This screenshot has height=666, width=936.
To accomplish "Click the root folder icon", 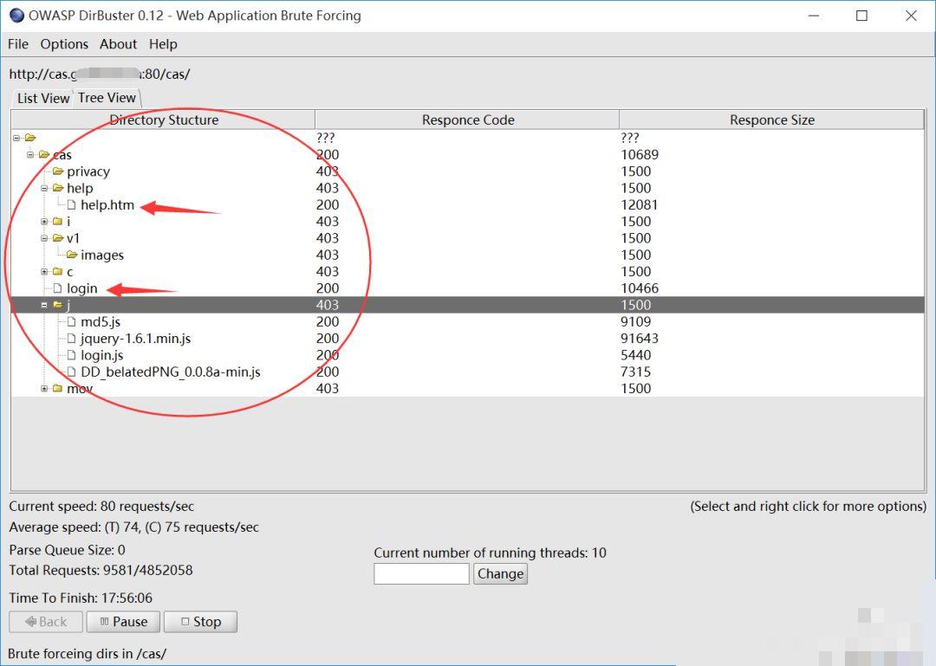I will (30, 138).
